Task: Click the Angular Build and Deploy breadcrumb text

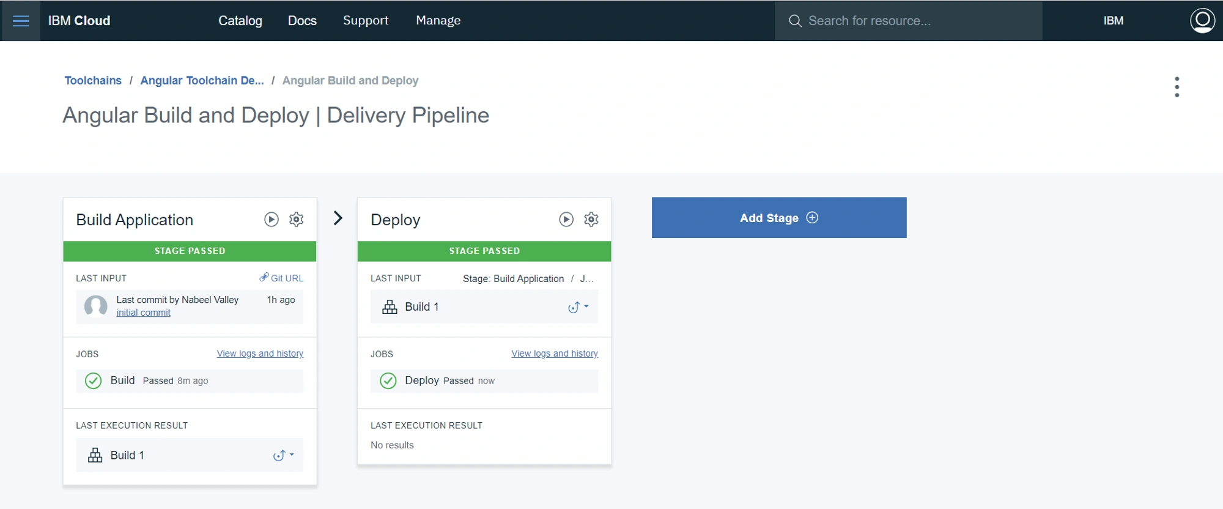Action: click(x=350, y=80)
